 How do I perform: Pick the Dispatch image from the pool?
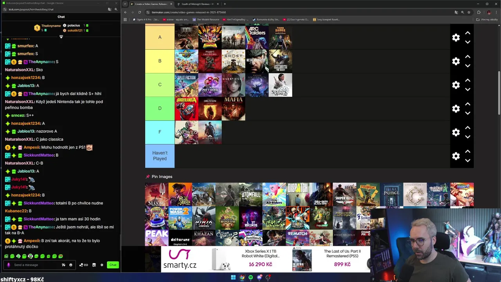(x=297, y=194)
